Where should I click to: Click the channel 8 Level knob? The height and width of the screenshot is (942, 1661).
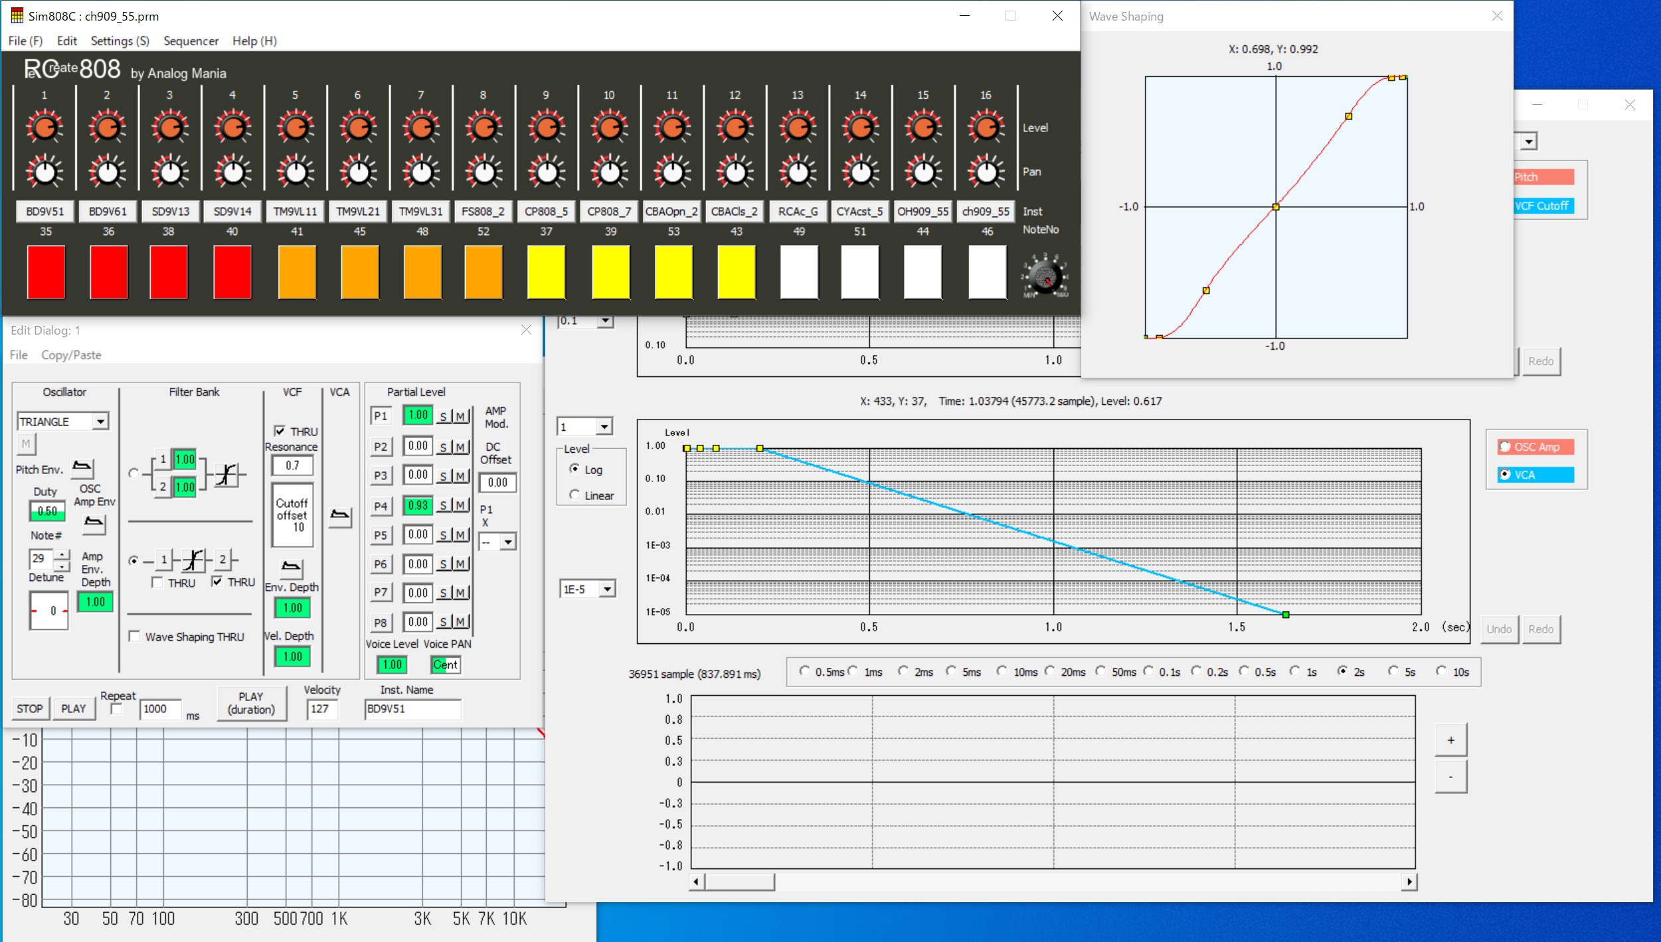coord(483,127)
